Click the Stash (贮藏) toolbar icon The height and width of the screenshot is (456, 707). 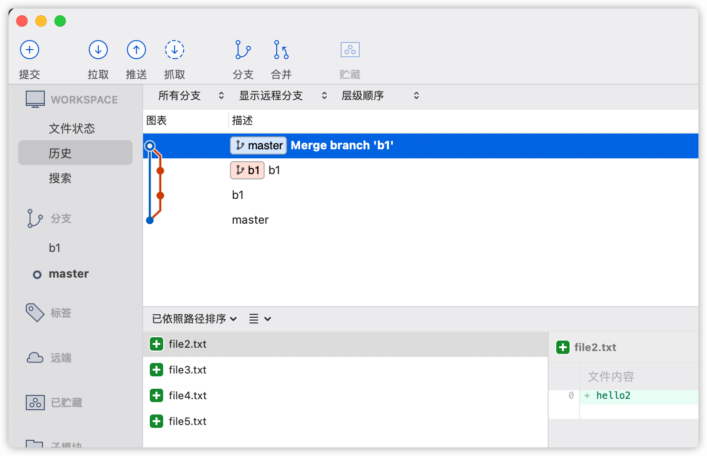[x=350, y=50]
